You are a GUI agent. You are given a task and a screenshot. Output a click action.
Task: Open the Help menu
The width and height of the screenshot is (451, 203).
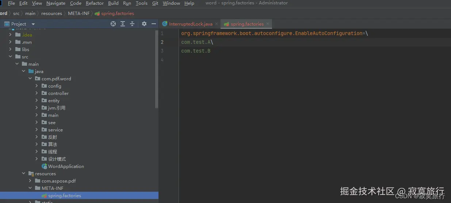click(x=189, y=3)
